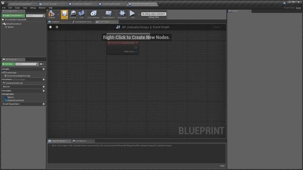Viewport: 303px width, 170px height.
Task: Open the Compile options dropdown arrow
Action: [x=58, y=15]
